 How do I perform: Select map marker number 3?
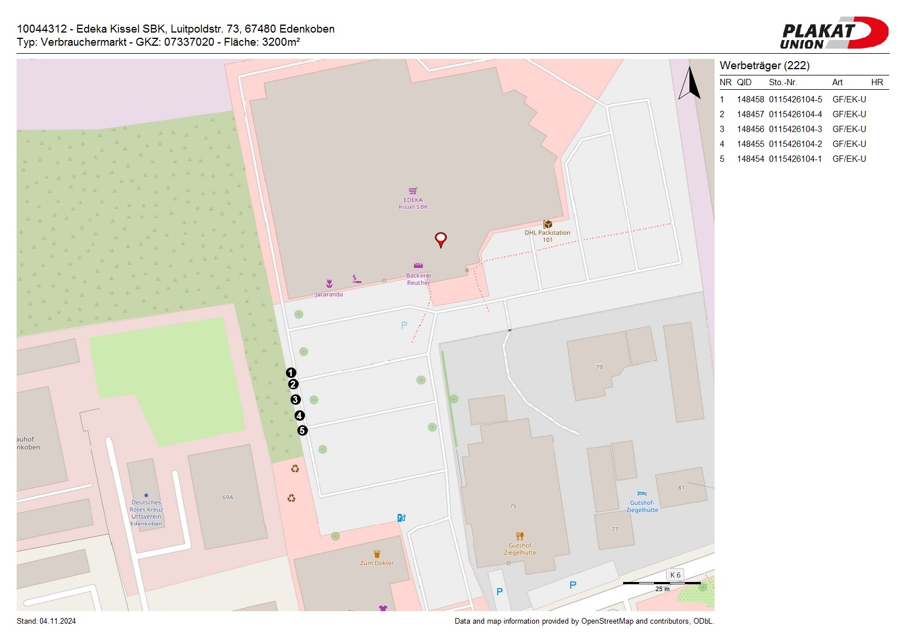coord(295,400)
